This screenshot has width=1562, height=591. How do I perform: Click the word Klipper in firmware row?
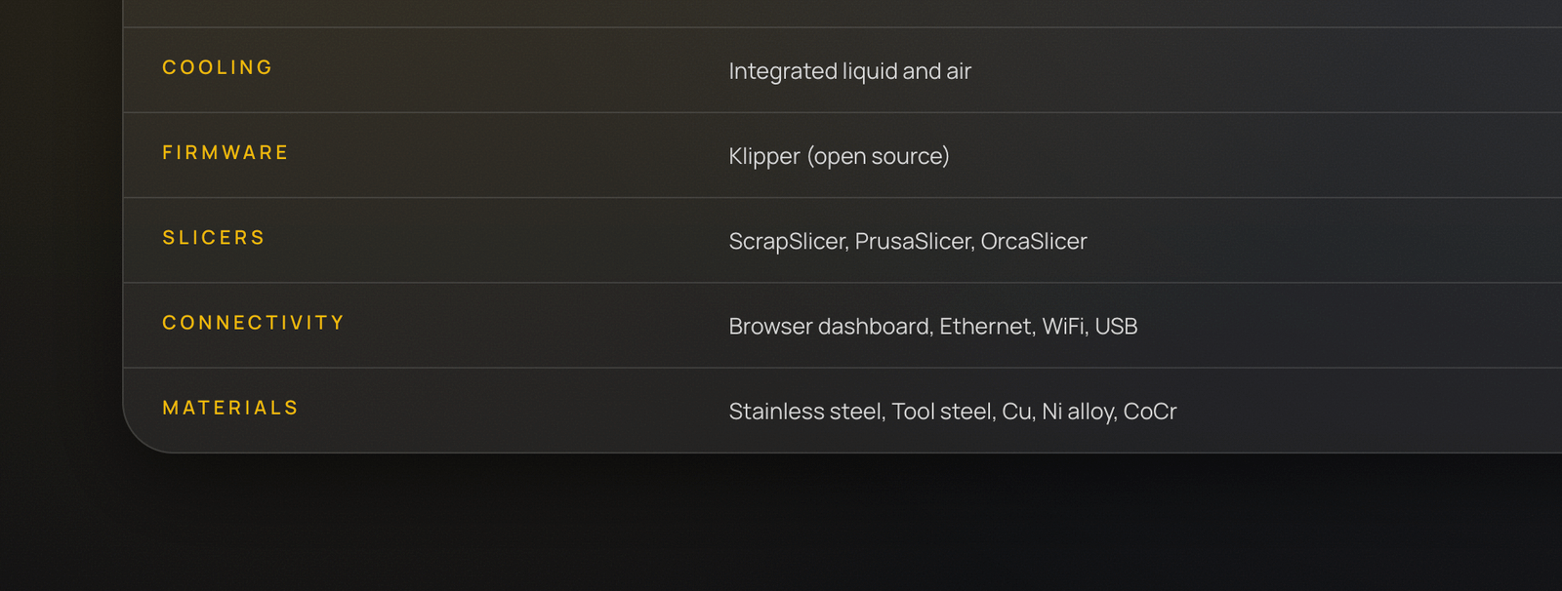click(x=763, y=156)
